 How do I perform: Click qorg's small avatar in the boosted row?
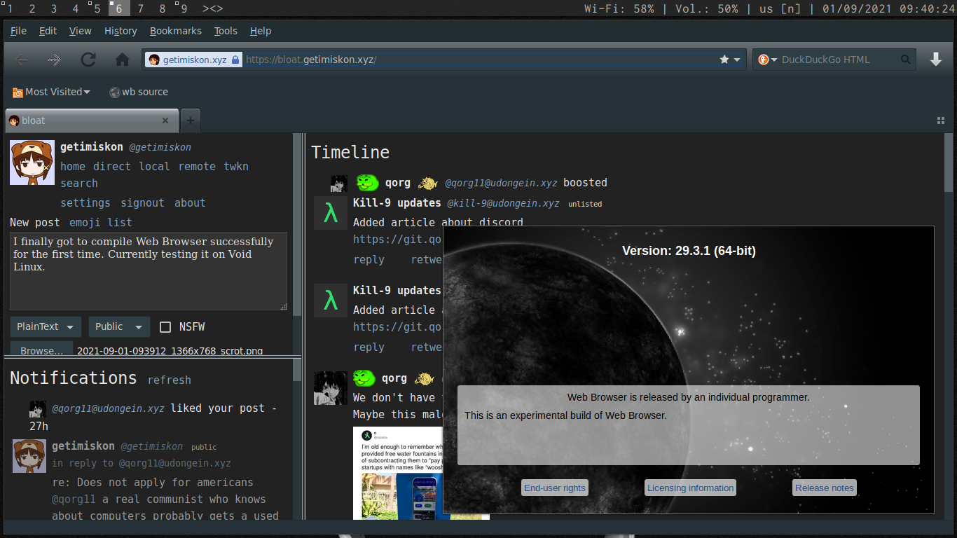339,184
